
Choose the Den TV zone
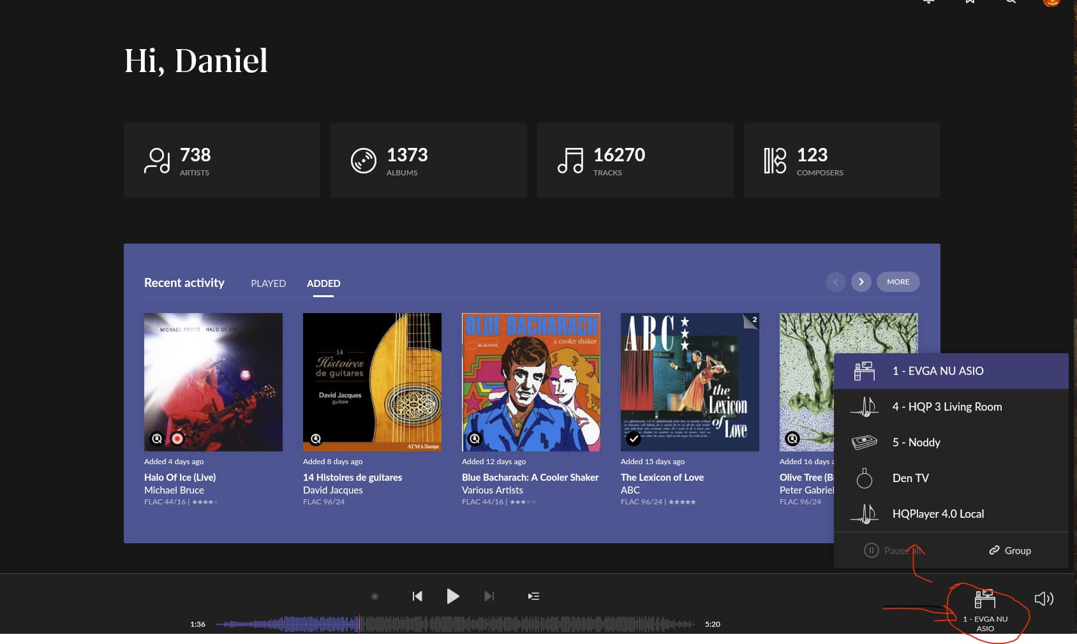tap(951, 478)
